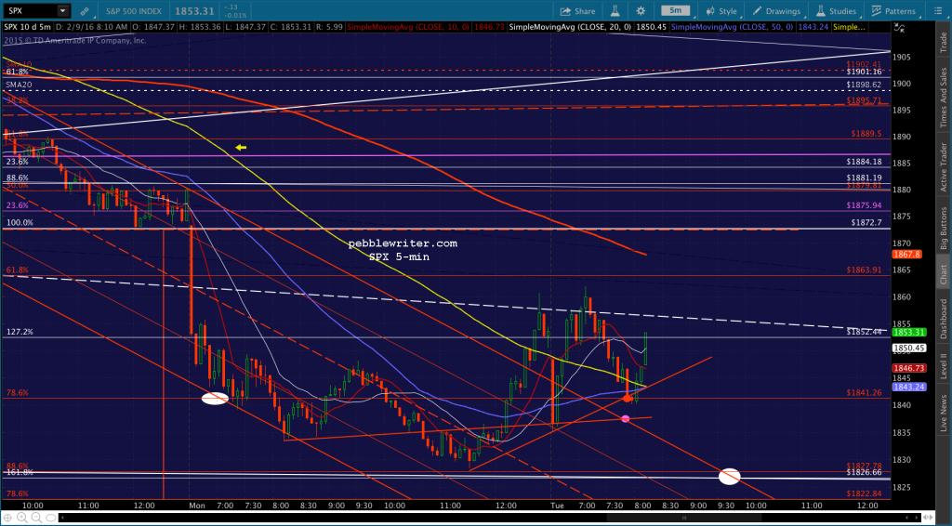Click the white 1850.45 SMA20 price bubble
The image size is (952, 526).
point(908,348)
